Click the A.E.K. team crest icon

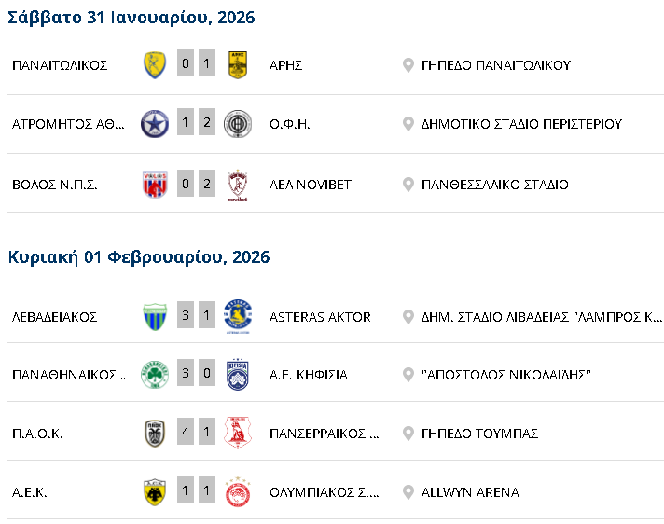coord(155,492)
